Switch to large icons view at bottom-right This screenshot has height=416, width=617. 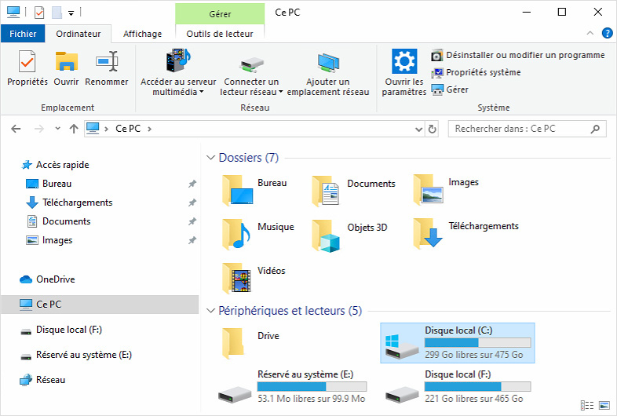(x=604, y=405)
